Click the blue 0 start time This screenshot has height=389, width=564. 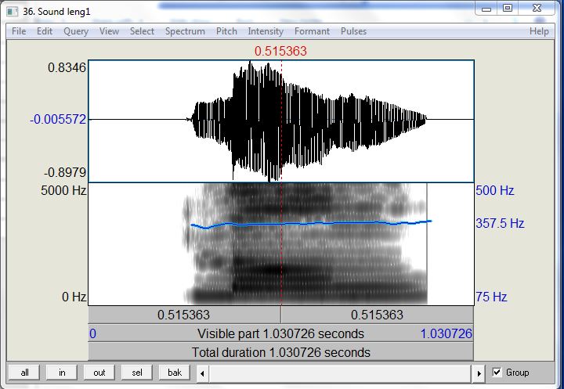tap(92, 333)
